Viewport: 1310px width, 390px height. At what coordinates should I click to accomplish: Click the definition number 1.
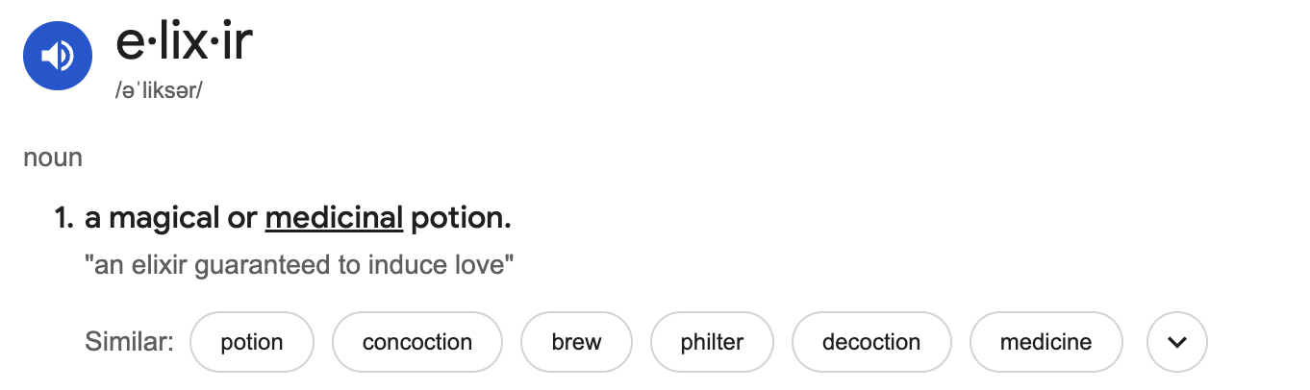[x=63, y=218]
